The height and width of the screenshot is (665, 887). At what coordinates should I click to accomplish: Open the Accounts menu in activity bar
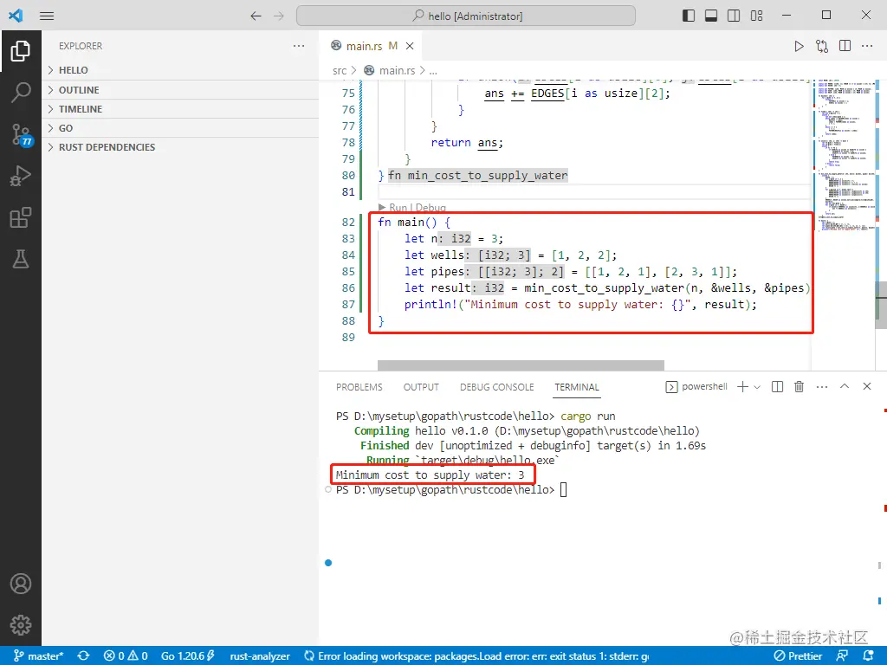tap(21, 584)
